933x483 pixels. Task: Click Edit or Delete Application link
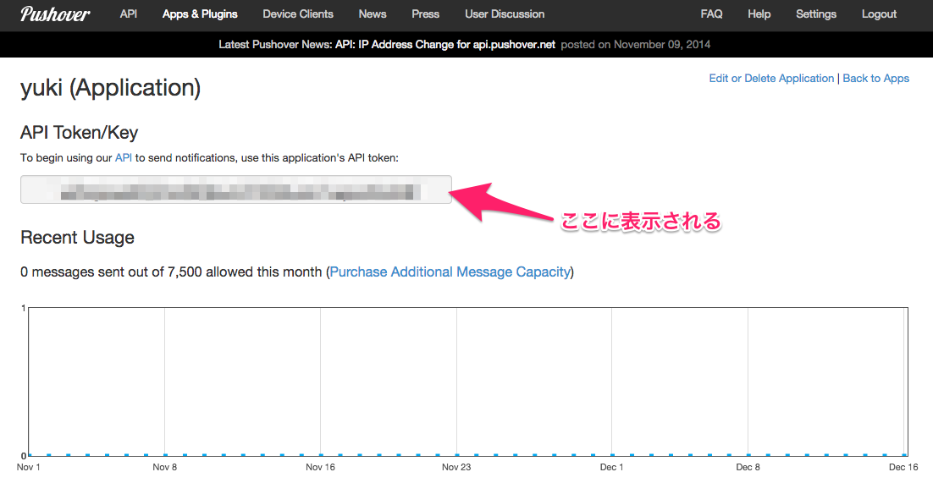(771, 79)
